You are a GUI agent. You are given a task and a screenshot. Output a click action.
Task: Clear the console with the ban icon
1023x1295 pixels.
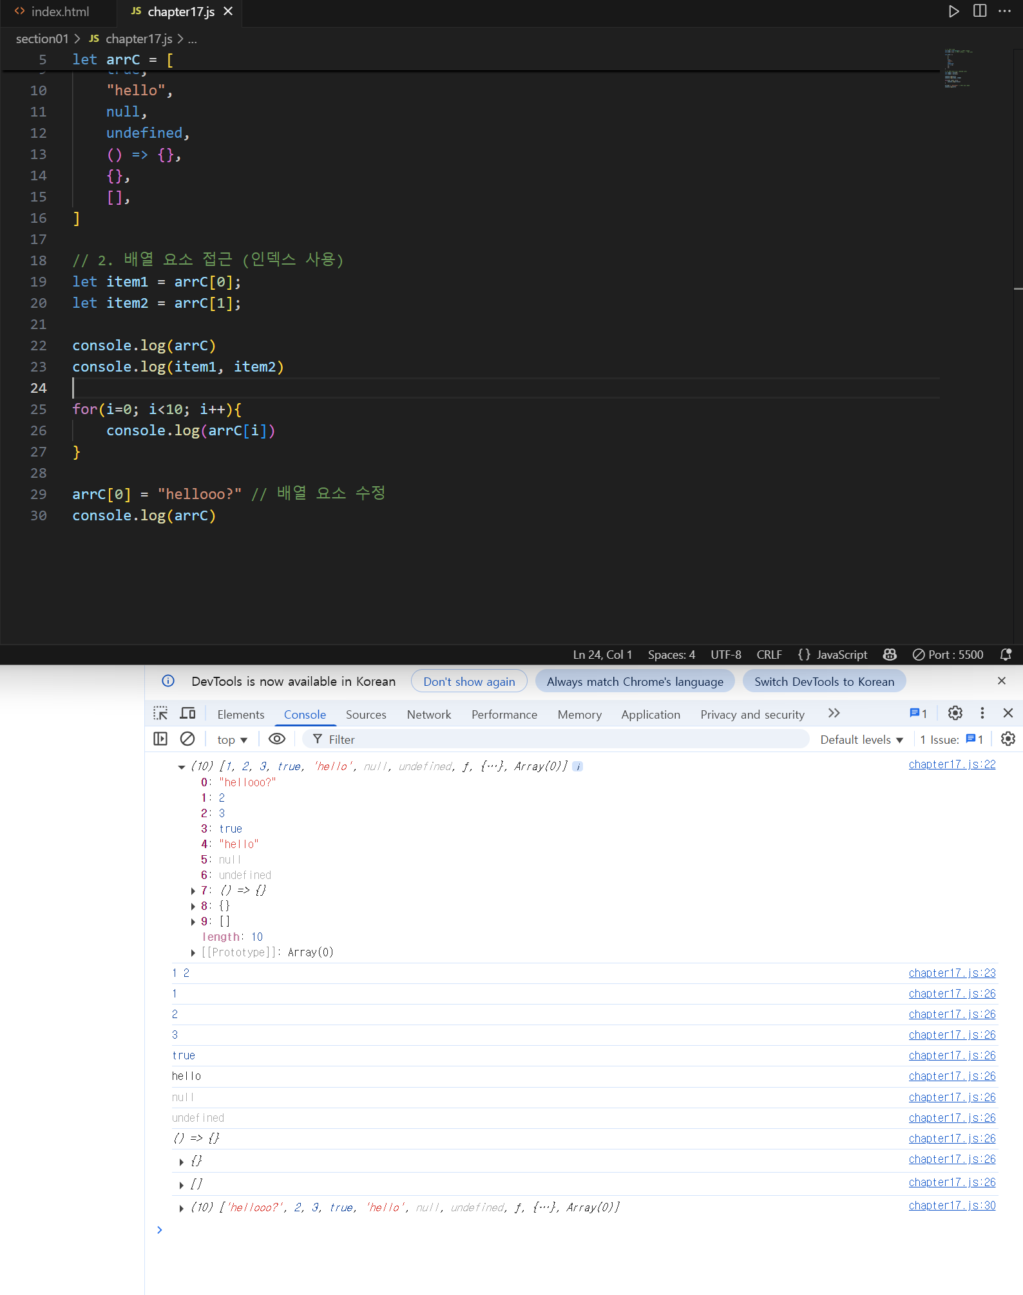pos(187,739)
